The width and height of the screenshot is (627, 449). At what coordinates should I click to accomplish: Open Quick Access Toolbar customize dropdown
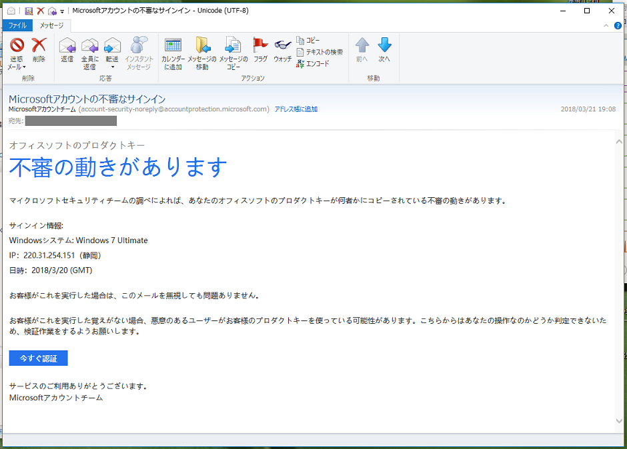(62, 11)
